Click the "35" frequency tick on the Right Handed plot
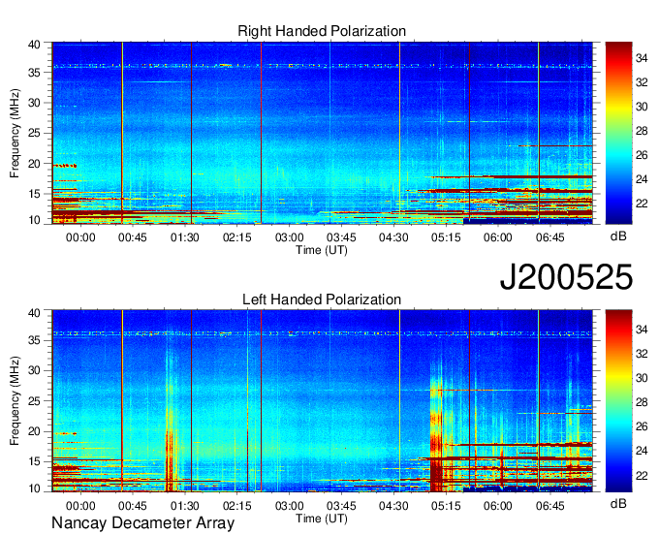The height and width of the screenshot is (535, 659). tap(34, 73)
